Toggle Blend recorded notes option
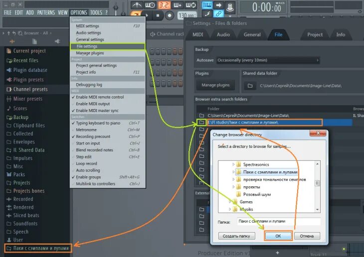364x257 pixels. point(108,150)
